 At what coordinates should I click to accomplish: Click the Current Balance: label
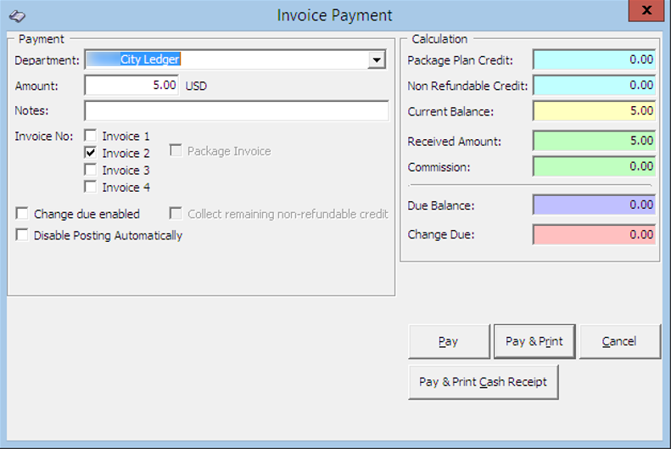(450, 112)
